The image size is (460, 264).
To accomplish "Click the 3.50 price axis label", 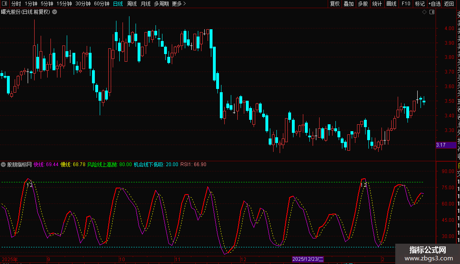I will 449,101.
